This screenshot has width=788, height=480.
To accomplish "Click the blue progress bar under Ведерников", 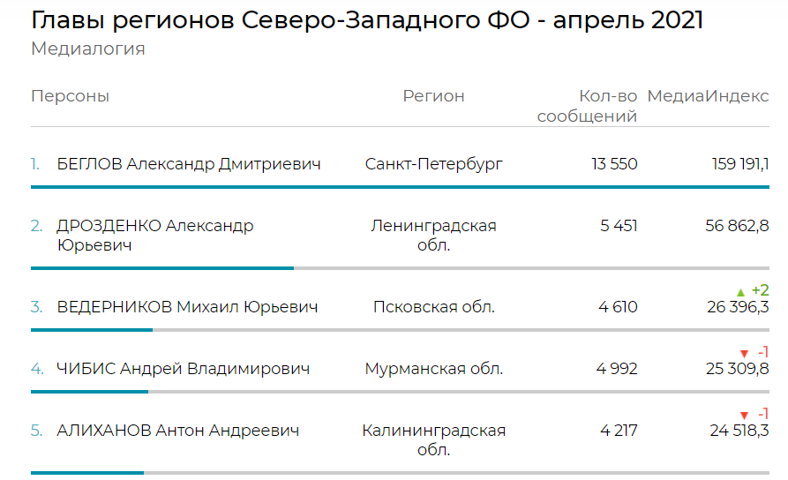I will tap(92, 330).
